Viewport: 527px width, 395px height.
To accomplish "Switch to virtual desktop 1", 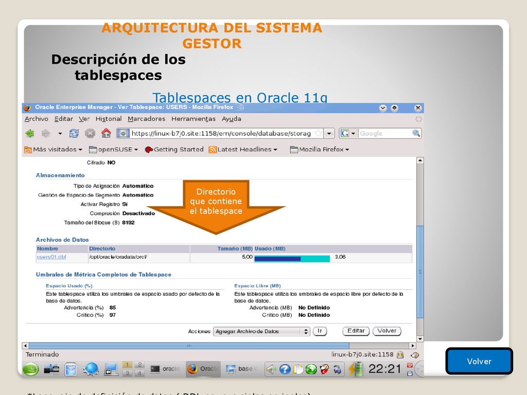I will [x=127, y=365].
